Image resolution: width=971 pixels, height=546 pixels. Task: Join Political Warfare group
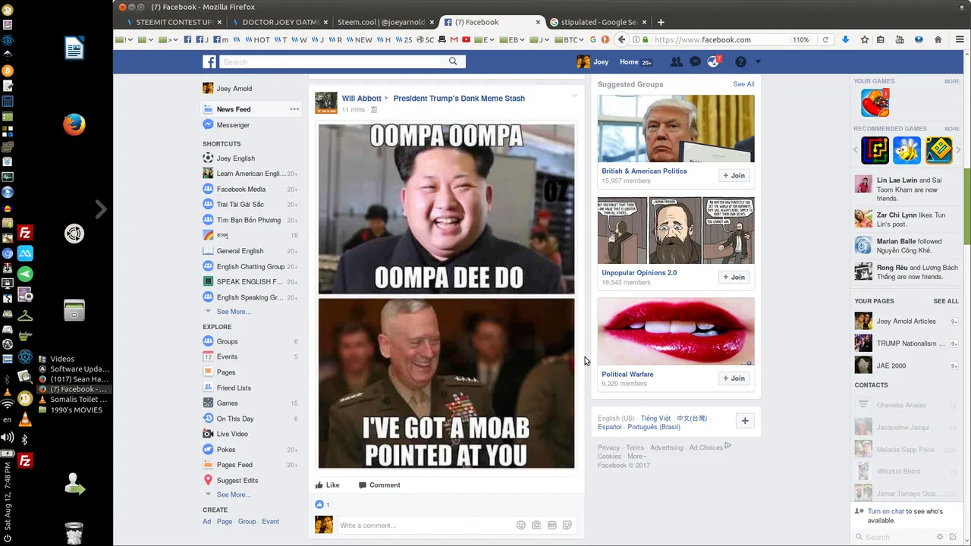pyautogui.click(x=734, y=378)
